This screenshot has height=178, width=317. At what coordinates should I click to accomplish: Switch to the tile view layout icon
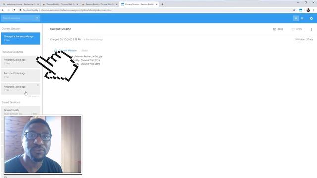(296, 18)
